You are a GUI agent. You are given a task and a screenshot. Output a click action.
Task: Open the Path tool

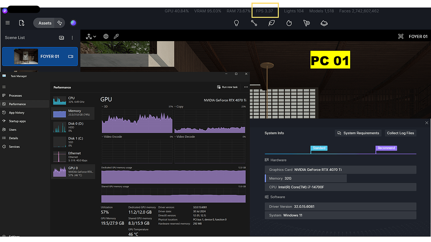point(254,23)
